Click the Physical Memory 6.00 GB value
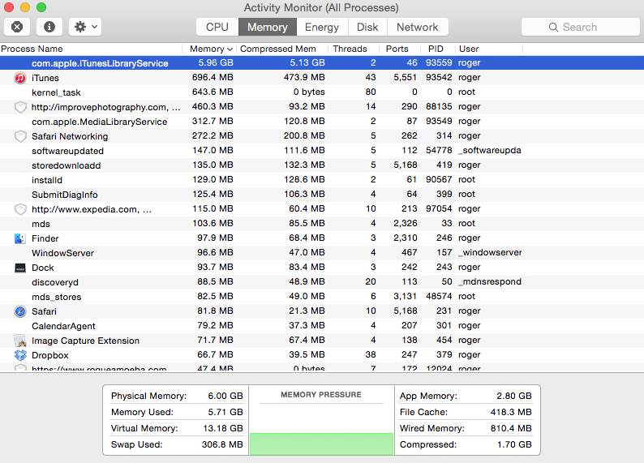 [225, 396]
